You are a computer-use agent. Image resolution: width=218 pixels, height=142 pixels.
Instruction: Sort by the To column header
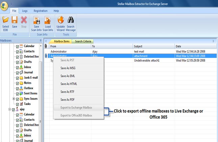coord(112,46)
